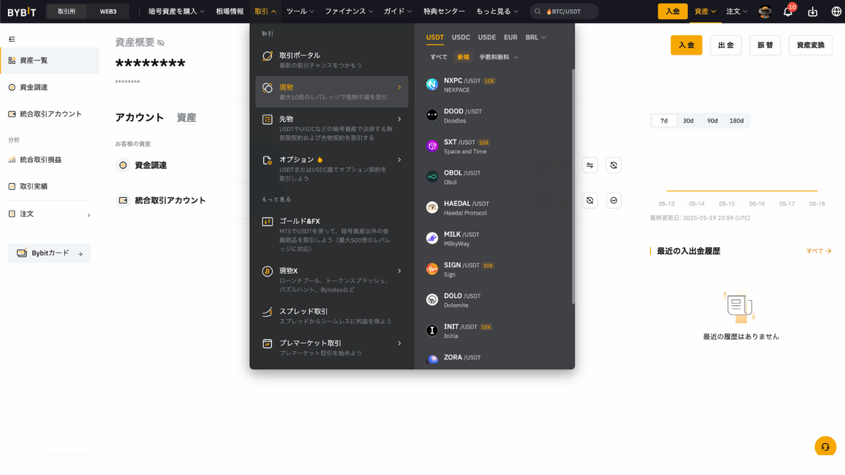Viewport: 845px width, 475px height.
Task: Click convert icon in 資金調達 row
Action: (x=614, y=165)
